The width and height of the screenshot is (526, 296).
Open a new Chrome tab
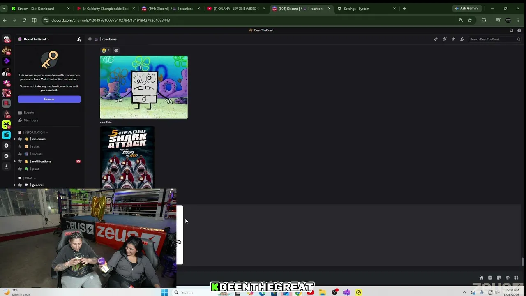[404, 9]
